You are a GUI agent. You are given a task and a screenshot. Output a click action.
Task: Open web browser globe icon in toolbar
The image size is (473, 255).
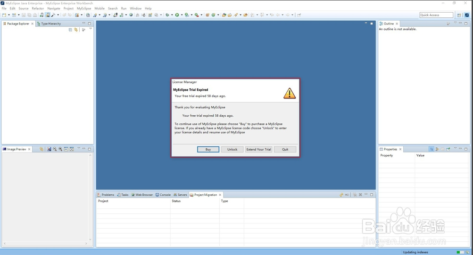tap(131, 15)
